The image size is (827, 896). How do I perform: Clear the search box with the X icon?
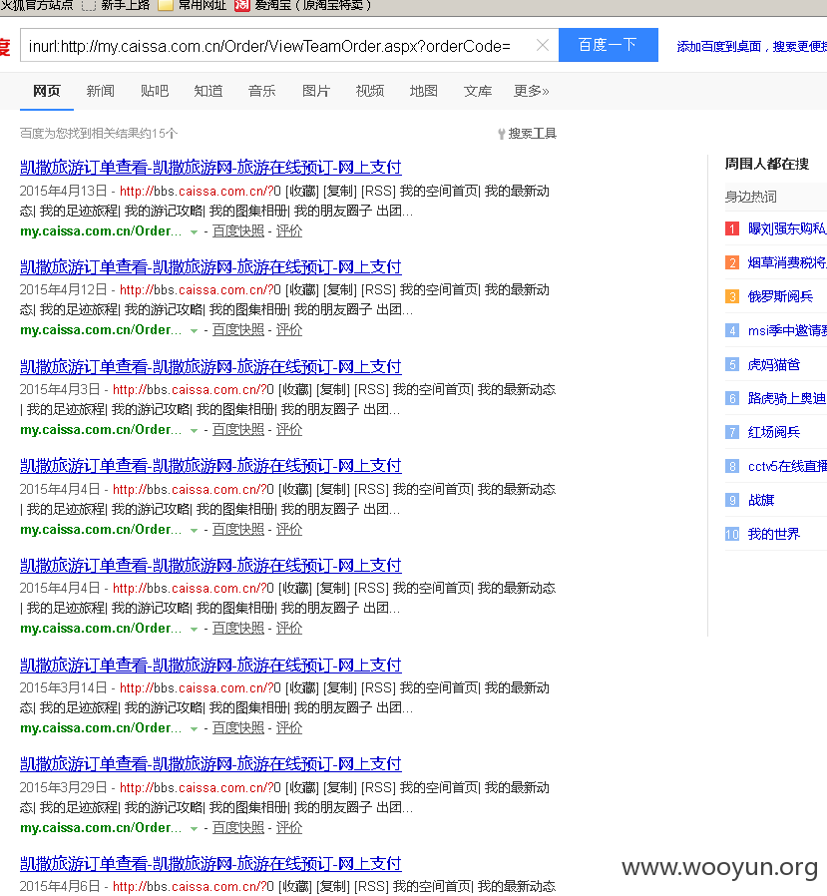tap(543, 45)
